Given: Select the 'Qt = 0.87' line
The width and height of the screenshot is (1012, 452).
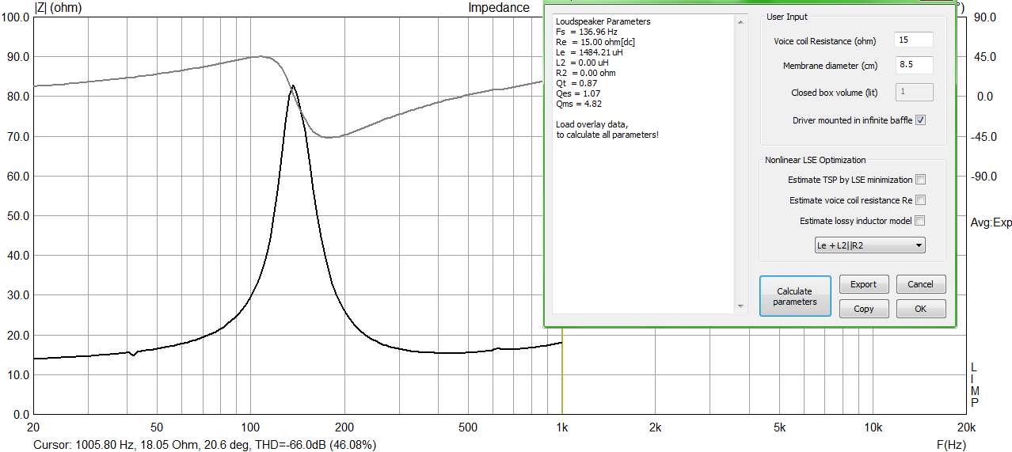Looking at the screenshot, I should pyautogui.click(x=576, y=83).
